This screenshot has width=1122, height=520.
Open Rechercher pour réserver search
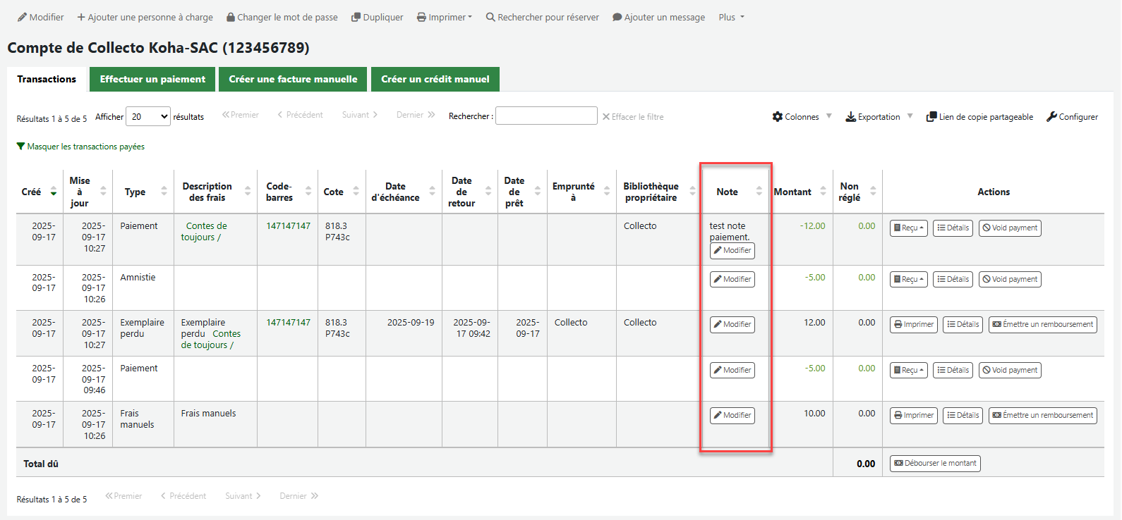coord(542,17)
